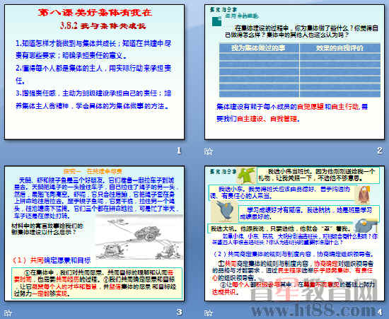Select slide 4 thumbnail with bird speech boxes

click(294, 233)
